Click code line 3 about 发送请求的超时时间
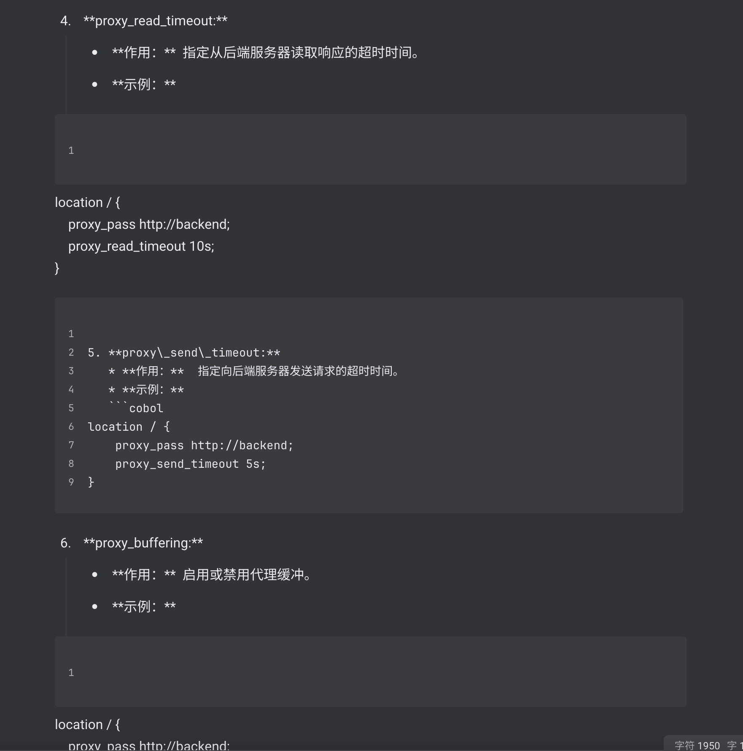 point(253,371)
